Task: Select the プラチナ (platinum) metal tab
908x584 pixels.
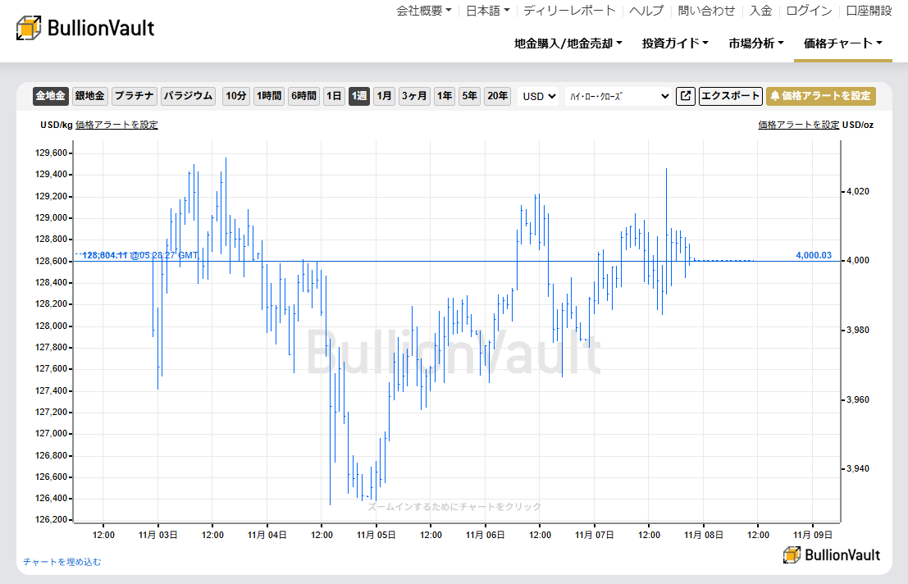Action: 134,96
